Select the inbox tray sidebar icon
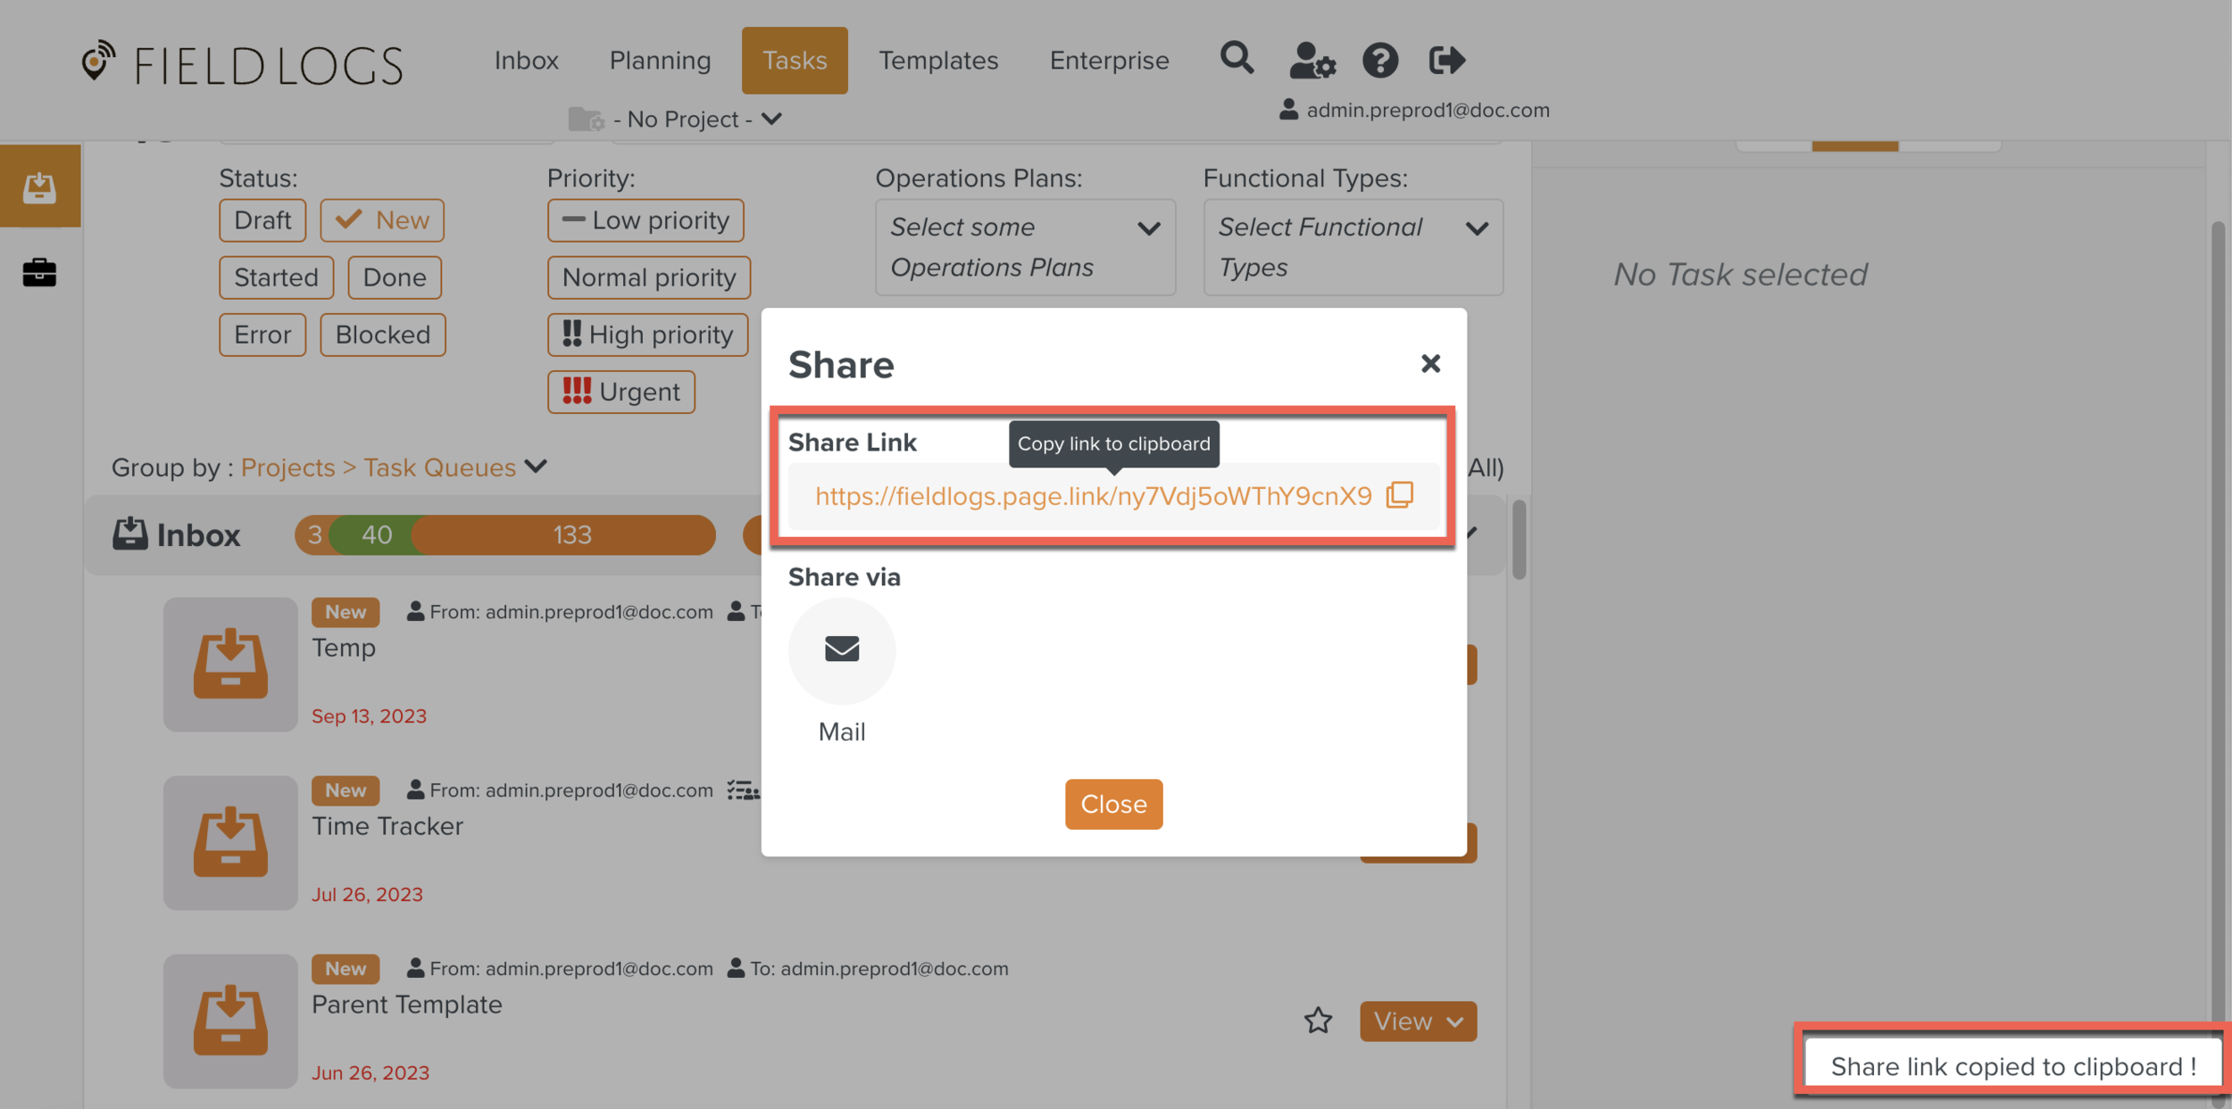Viewport: 2232px width, 1109px height. [x=39, y=187]
